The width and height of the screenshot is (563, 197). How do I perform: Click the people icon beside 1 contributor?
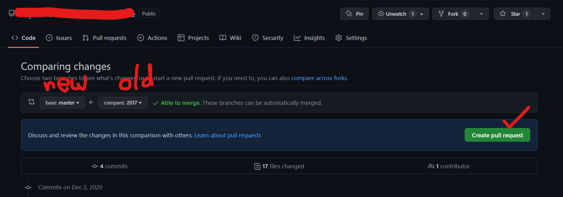pos(431,166)
